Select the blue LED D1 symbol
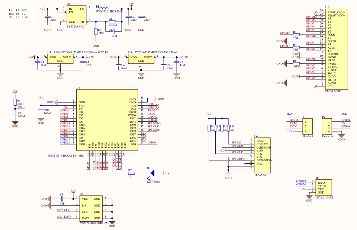This screenshot has height=230, width=357. click(x=152, y=173)
